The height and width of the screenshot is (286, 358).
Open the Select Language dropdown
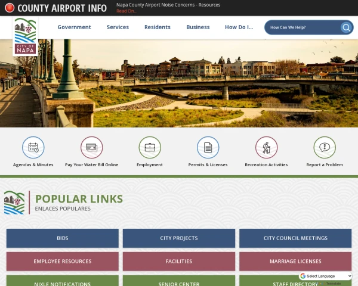(x=326, y=276)
